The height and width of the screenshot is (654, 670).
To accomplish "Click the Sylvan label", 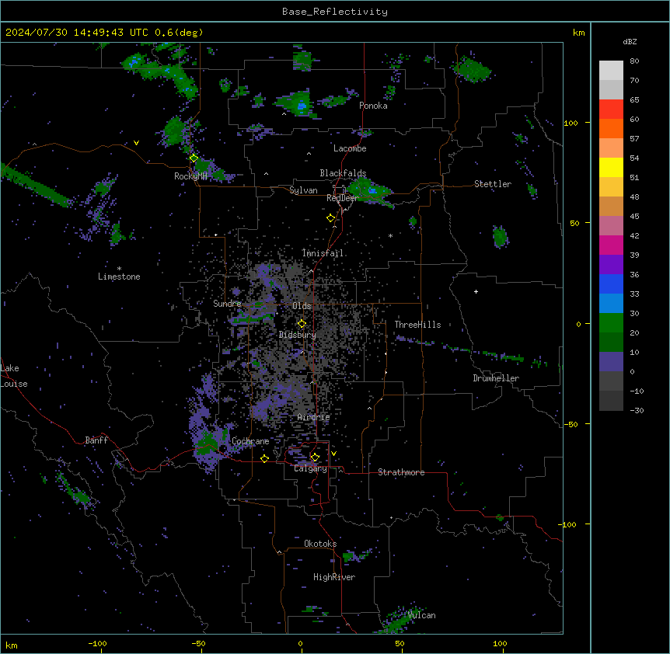I will click(303, 190).
